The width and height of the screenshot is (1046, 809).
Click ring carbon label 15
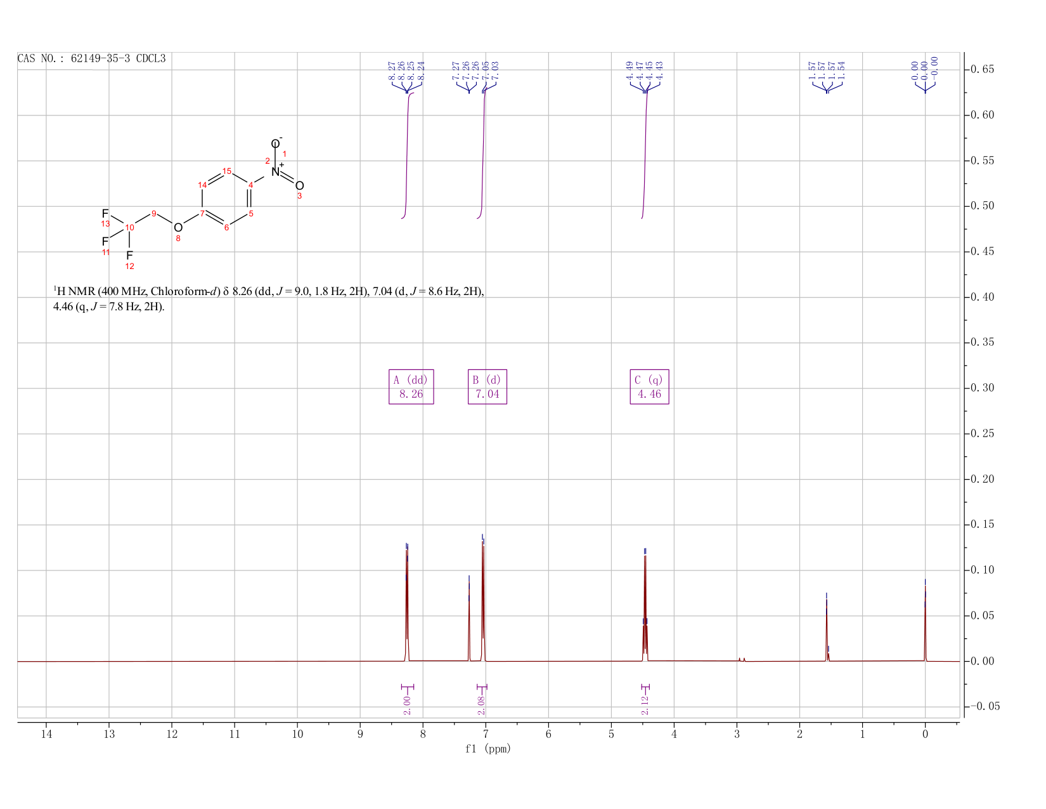(227, 171)
